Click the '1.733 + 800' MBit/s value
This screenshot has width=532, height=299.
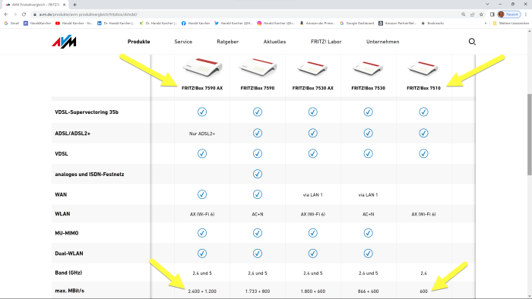click(258, 291)
